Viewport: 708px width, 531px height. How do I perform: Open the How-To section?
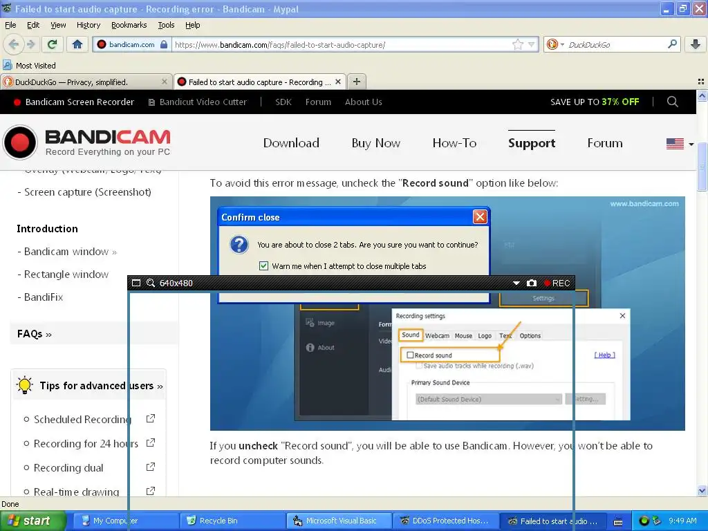(x=454, y=142)
